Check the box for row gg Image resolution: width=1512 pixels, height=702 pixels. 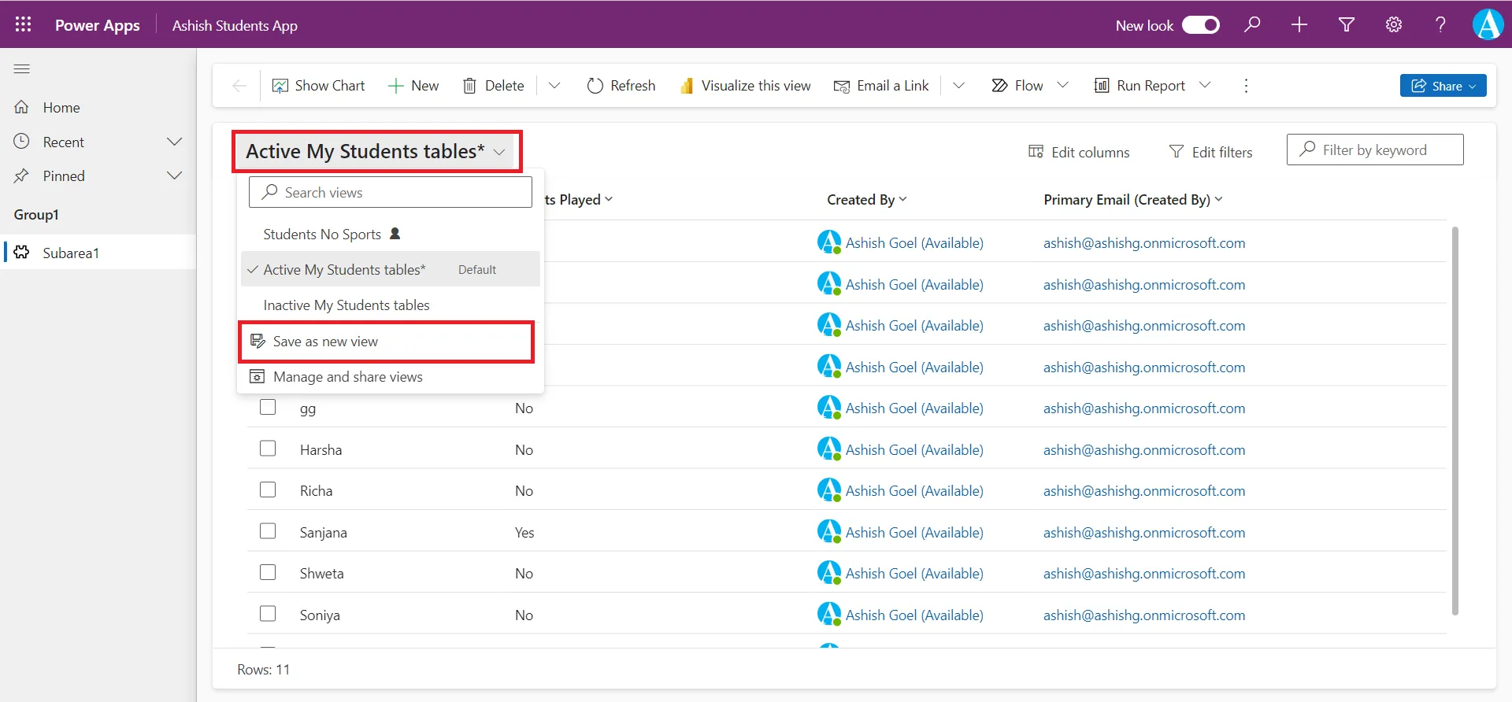pos(268,407)
